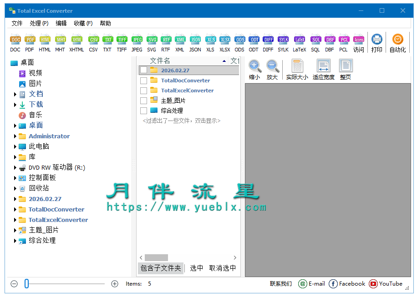Convert to SQL format
The width and height of the screenshot is (417, 297).
pyautogui.click(x=315, y=43)
